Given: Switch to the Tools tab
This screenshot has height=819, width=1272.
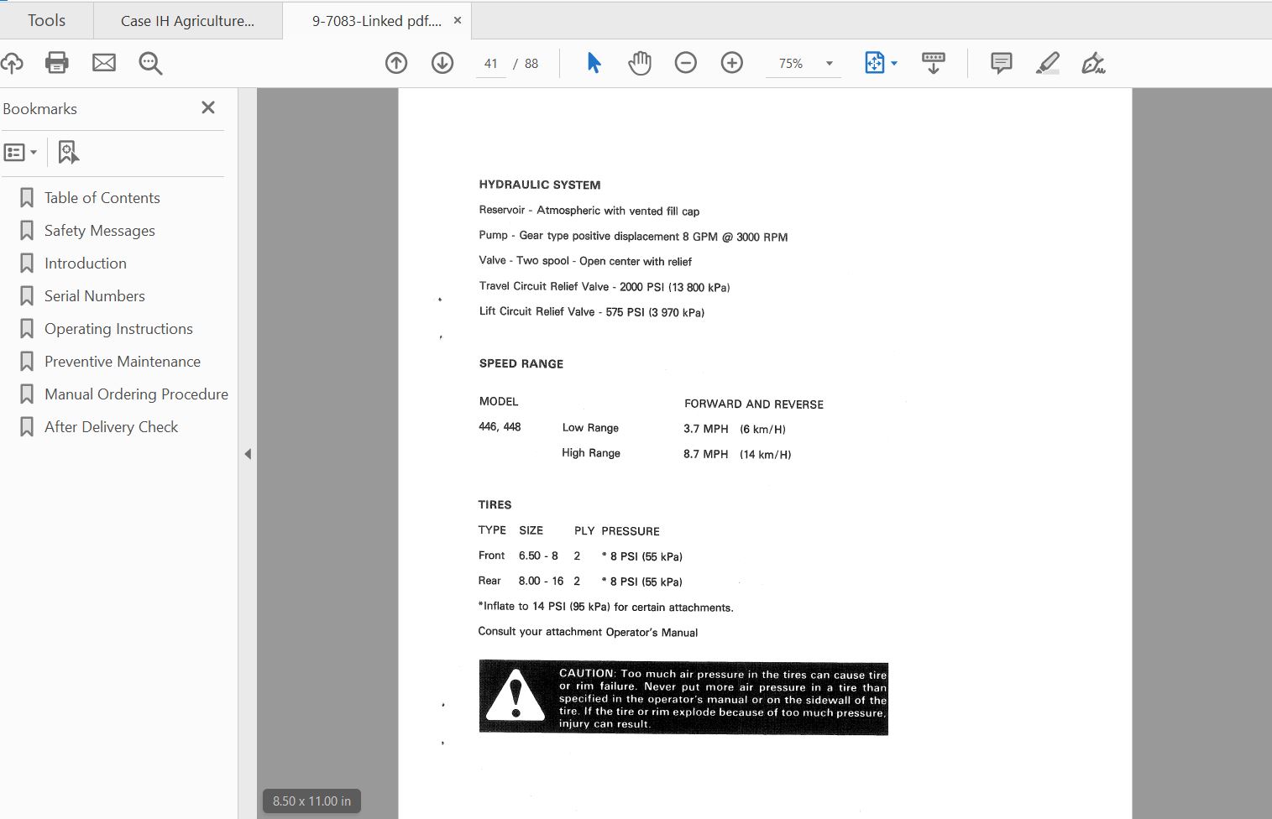Looking at the screenshot, I should [46, 20].
